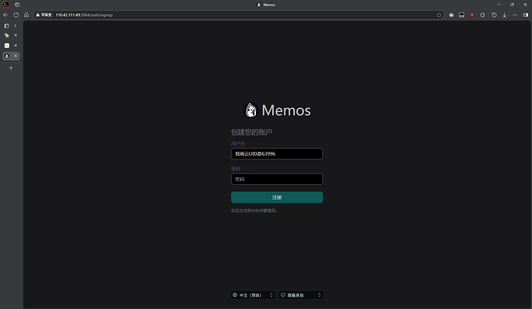Open the red shield extension icon
532x309 pixels.
tap(472, 15)
